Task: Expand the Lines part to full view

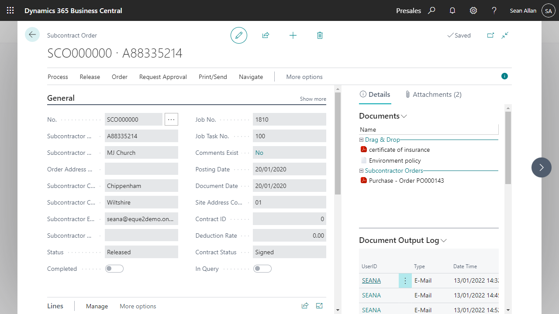Action: pos(319,306)
